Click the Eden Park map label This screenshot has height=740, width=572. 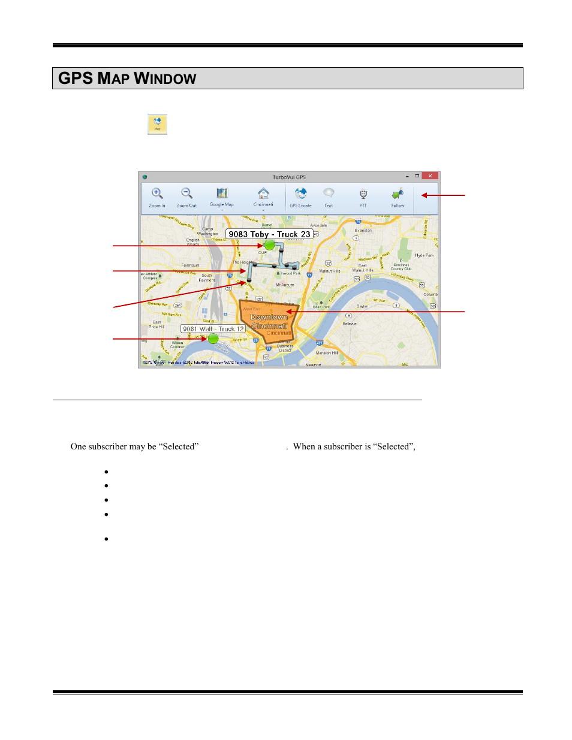(321, 307)
